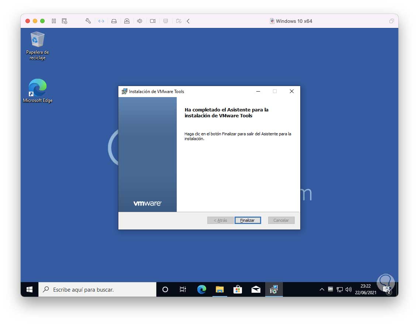This screenshot has height=324, width=419.
Task: Show hidden tray icons chevron
Action: (322, 289)
